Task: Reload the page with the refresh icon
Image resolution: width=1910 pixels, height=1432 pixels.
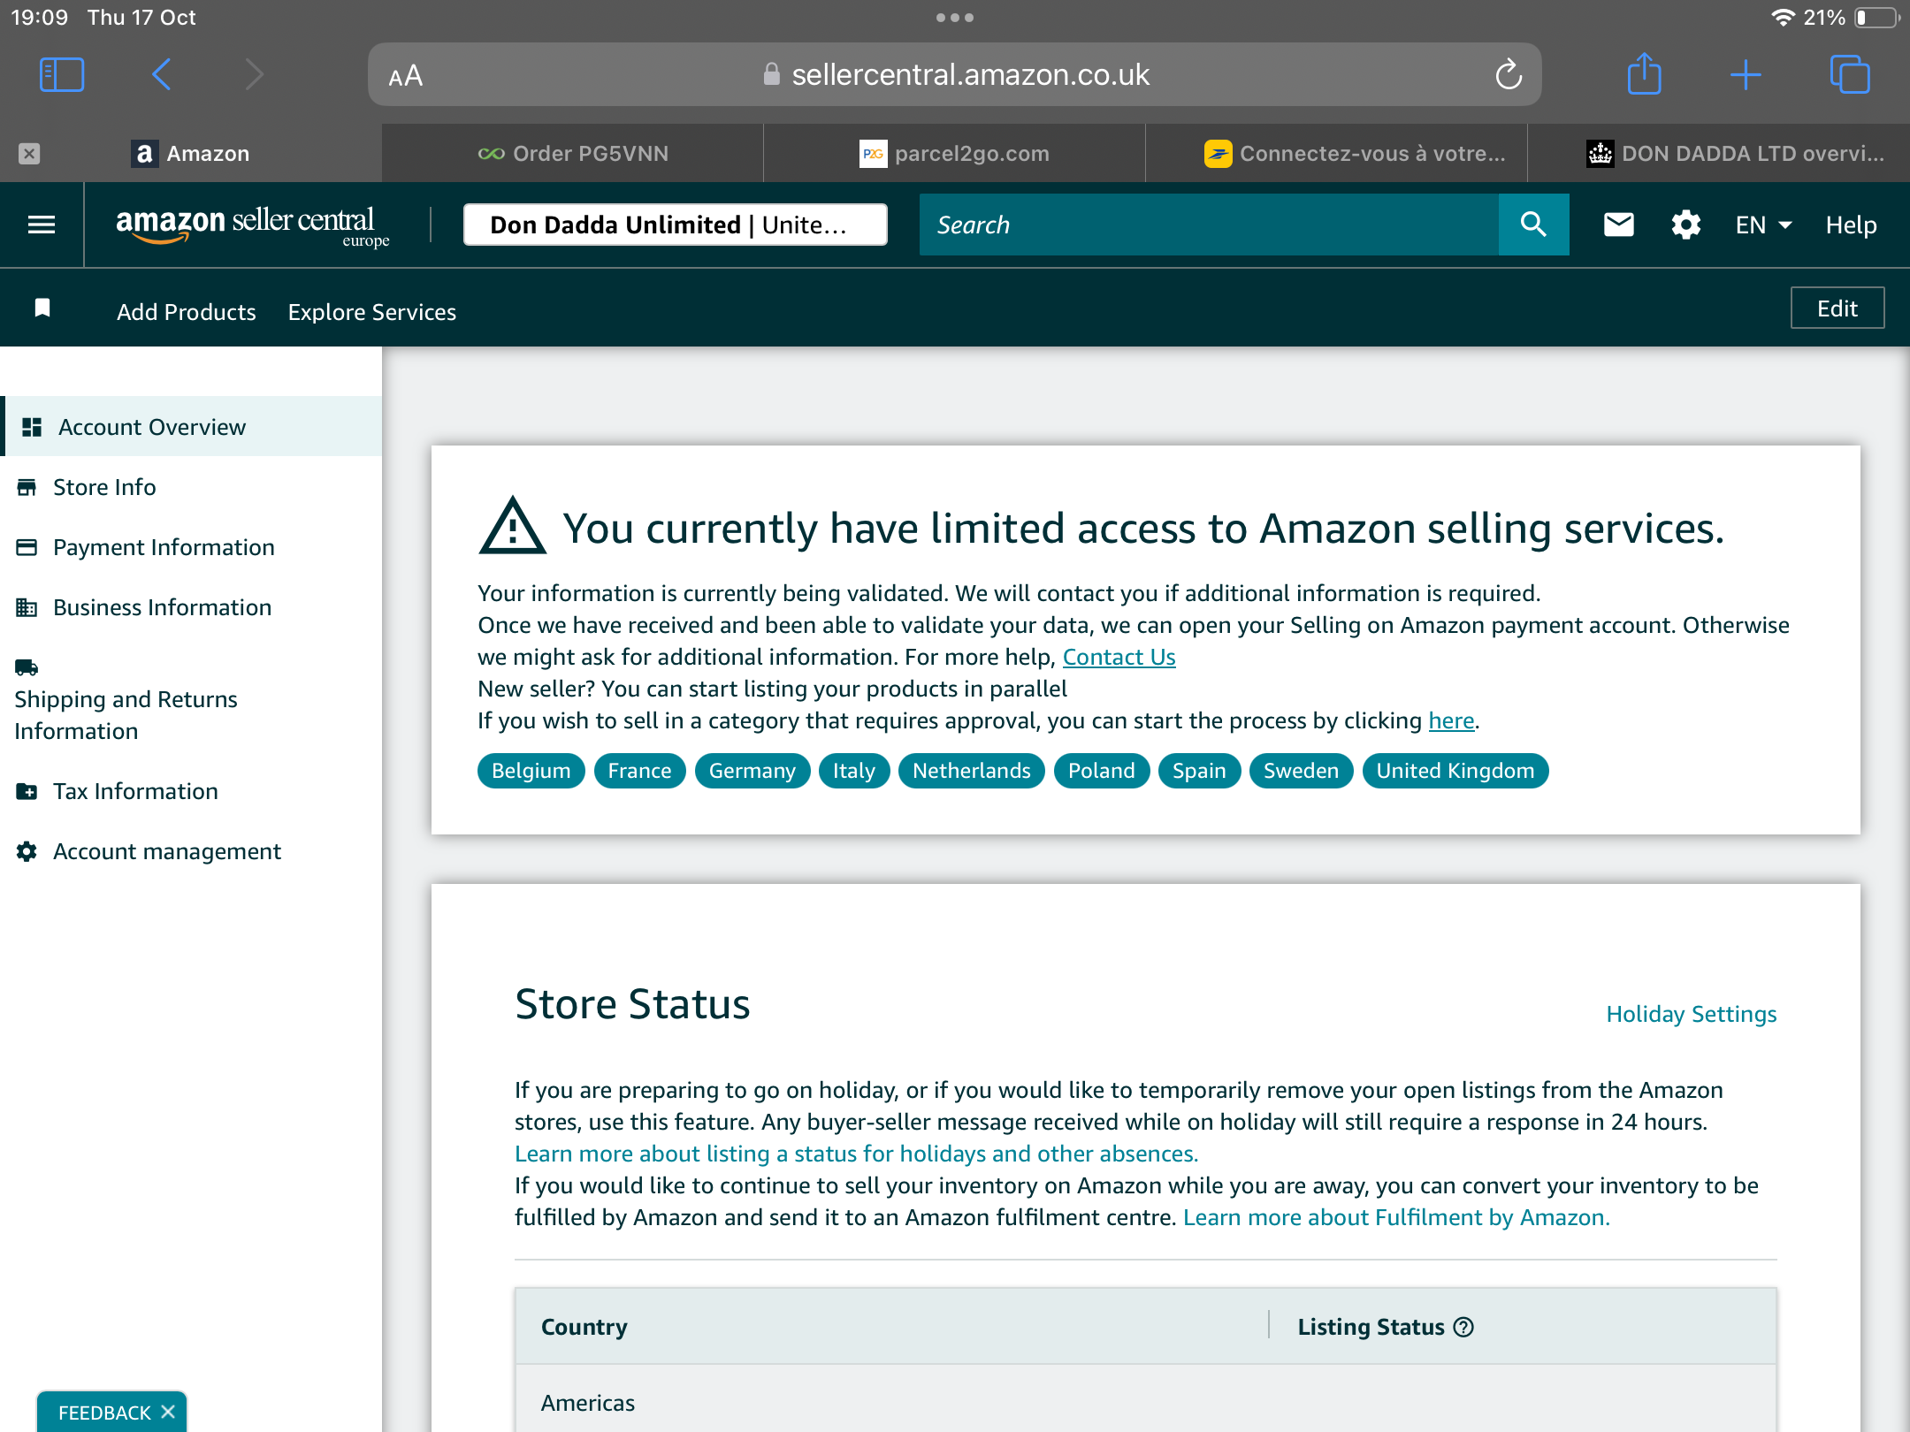Action: 1509,75
